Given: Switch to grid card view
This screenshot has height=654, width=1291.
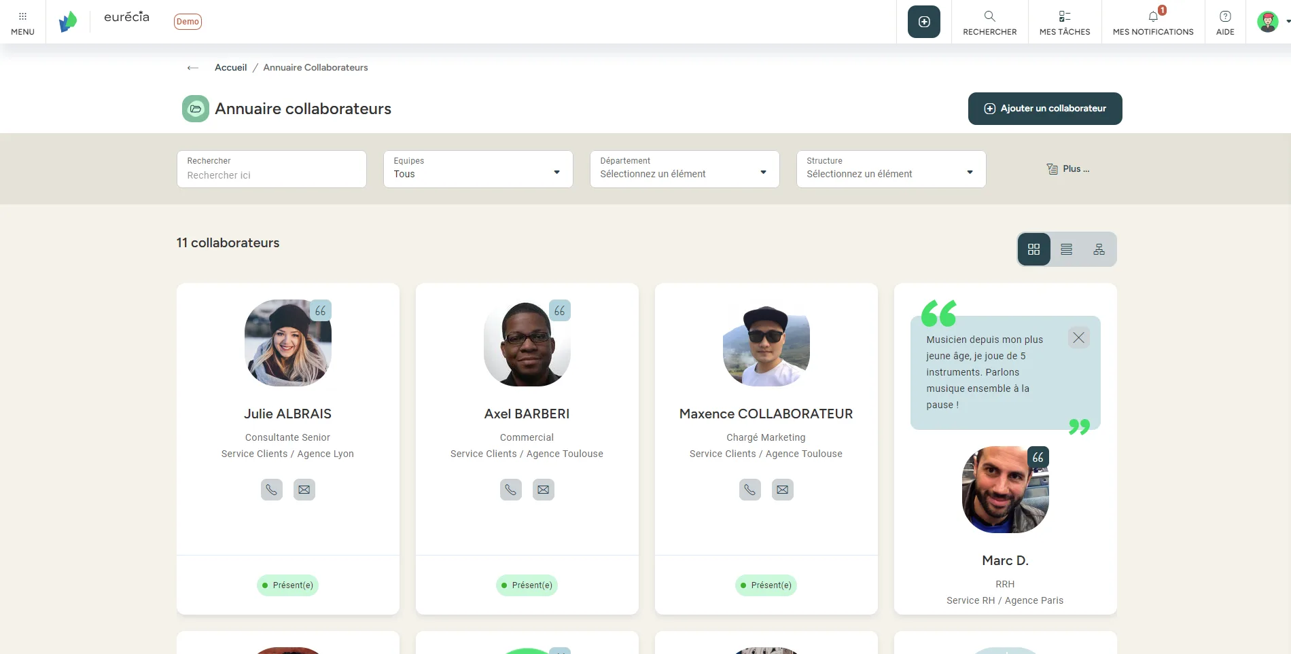Looking at the screenshot, I should tap(1033, 249).
